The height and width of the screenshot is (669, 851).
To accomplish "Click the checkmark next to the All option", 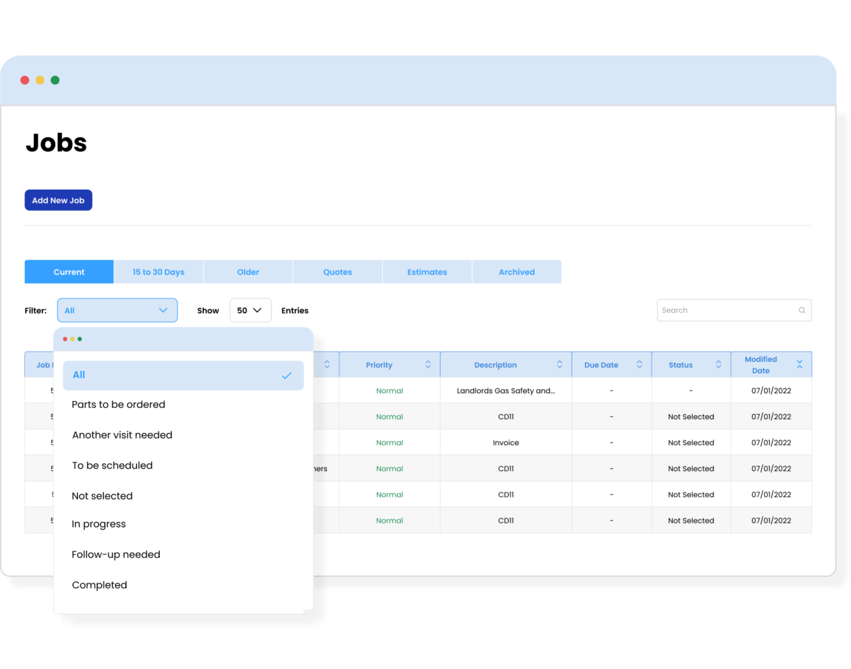I will (287, 375).
